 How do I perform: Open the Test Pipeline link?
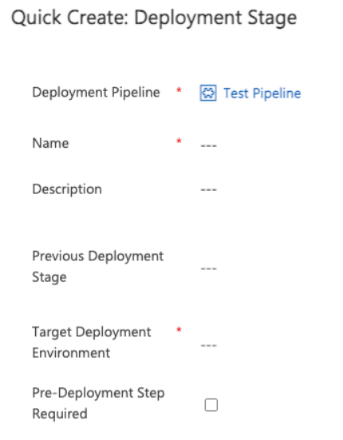262,93
